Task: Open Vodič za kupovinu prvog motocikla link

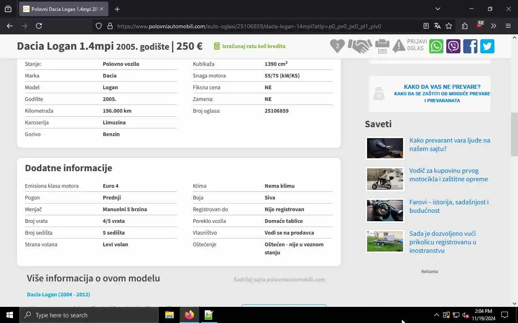Action: click(x=448, y=175)
